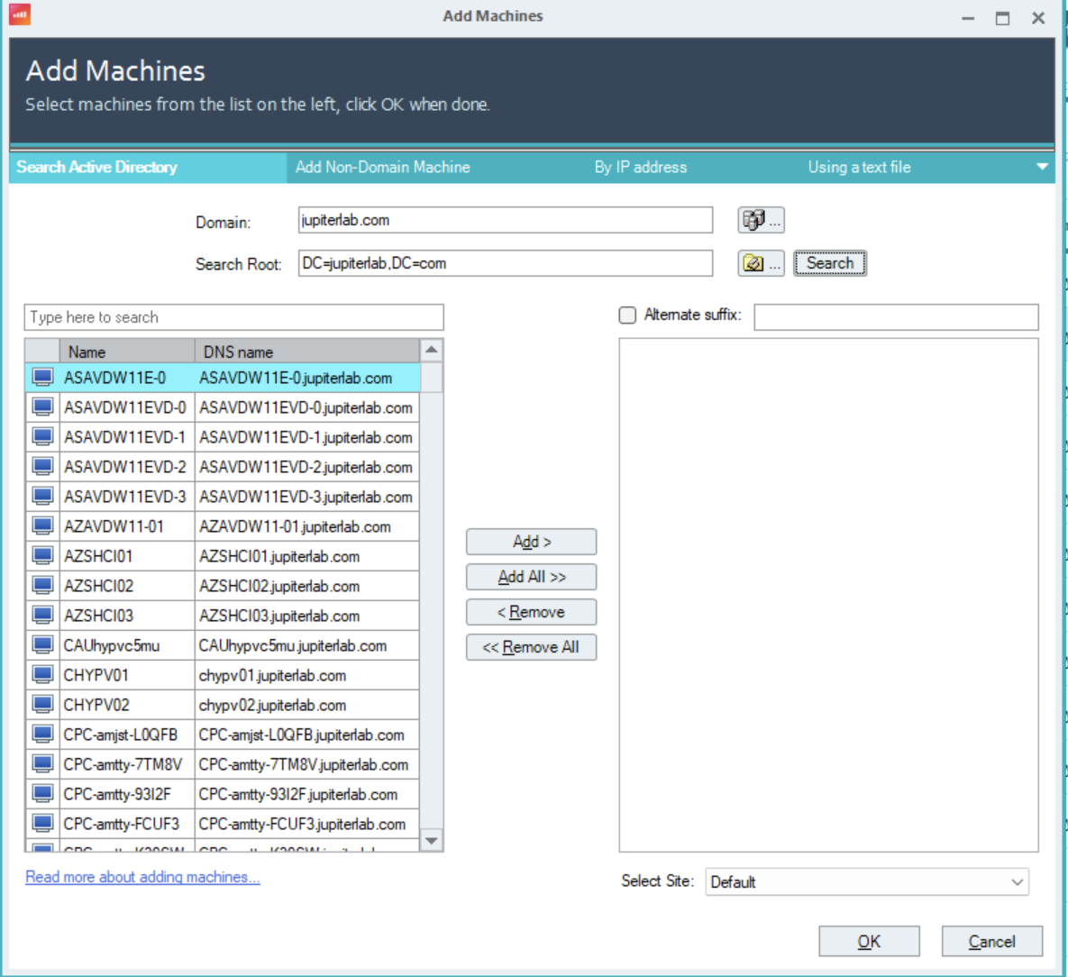
Task: Select the AZAVDW11-01 name cell
Action: (x=127, y=526)
